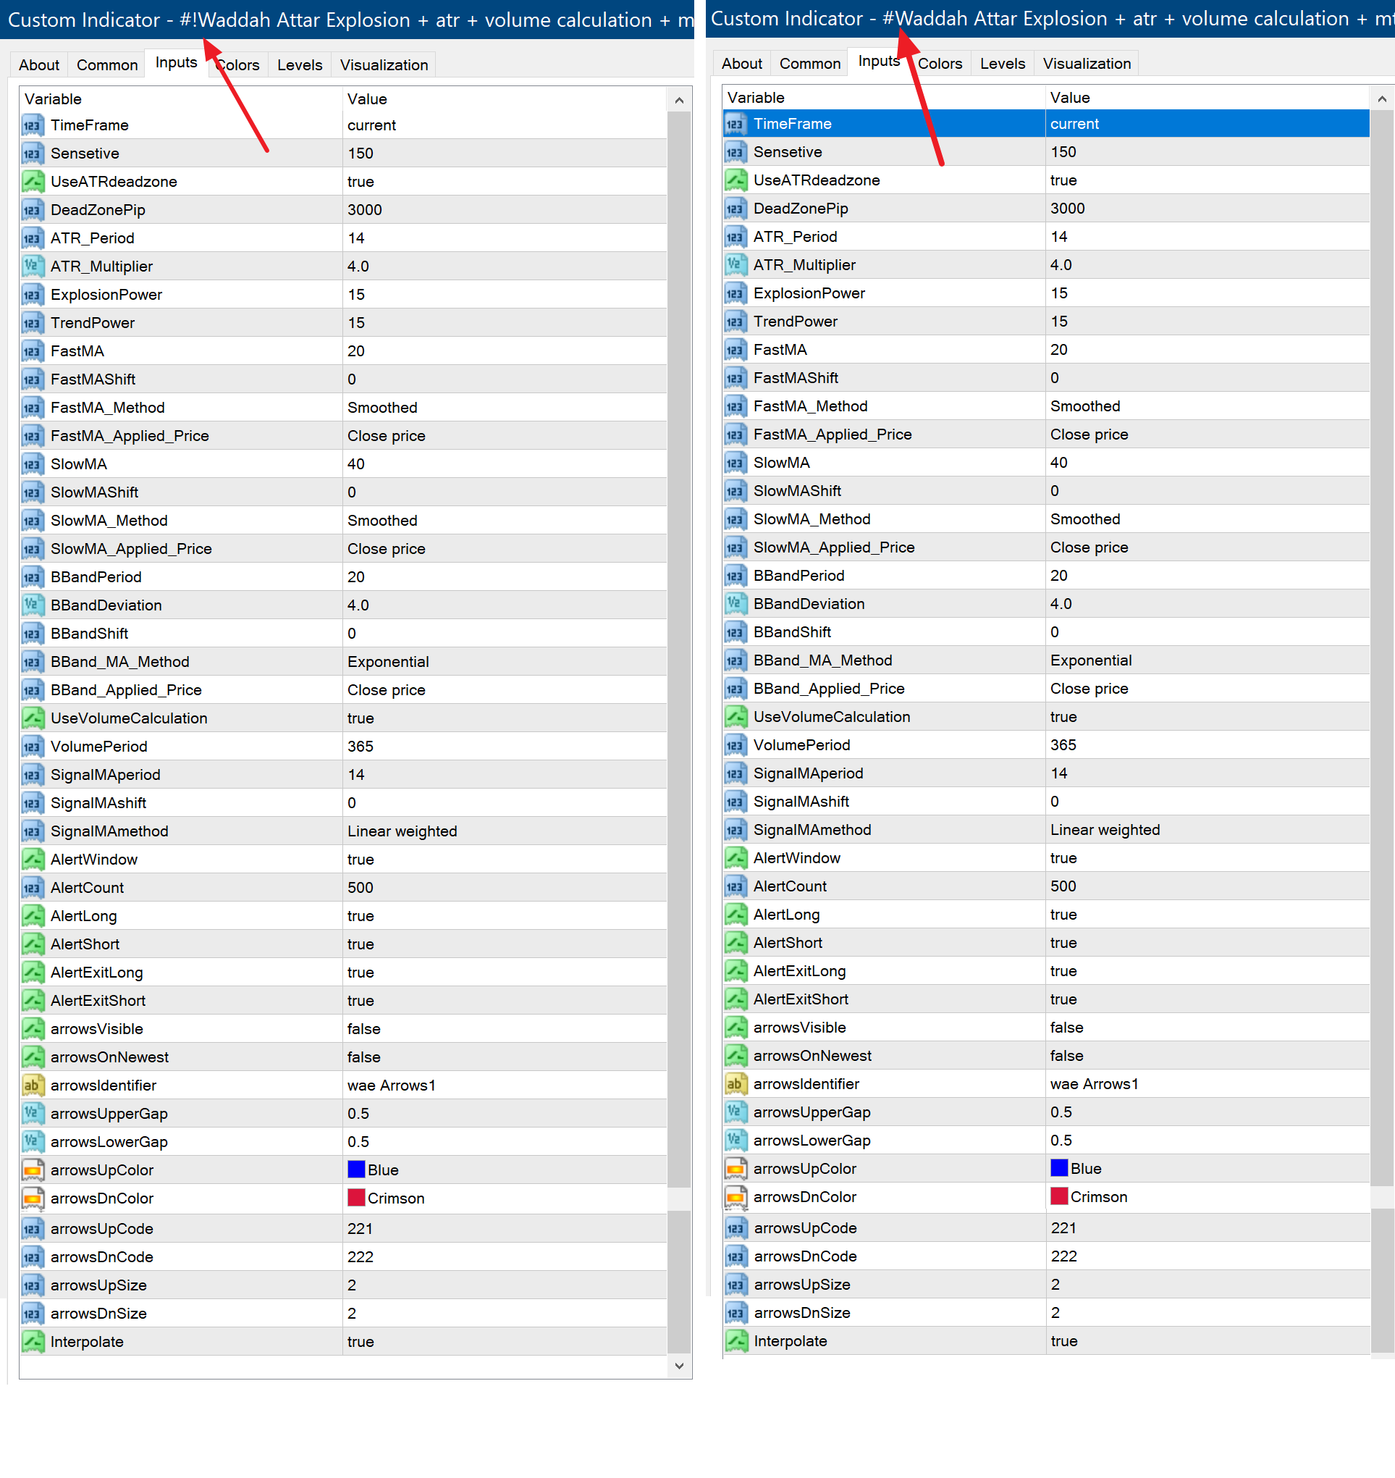
Task: Click arrowsUpColor color-type icon in right panel
Action: pyautogui.click(x=735, y=1169)
